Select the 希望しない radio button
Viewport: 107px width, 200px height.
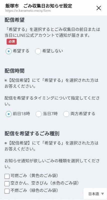point(38,51)
